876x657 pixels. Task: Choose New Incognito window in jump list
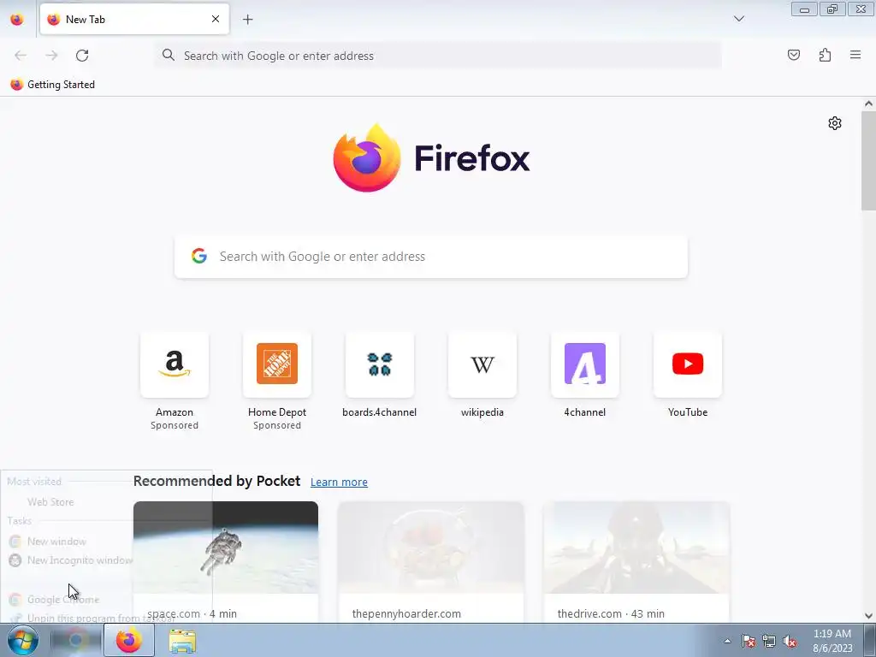point(70,560)
